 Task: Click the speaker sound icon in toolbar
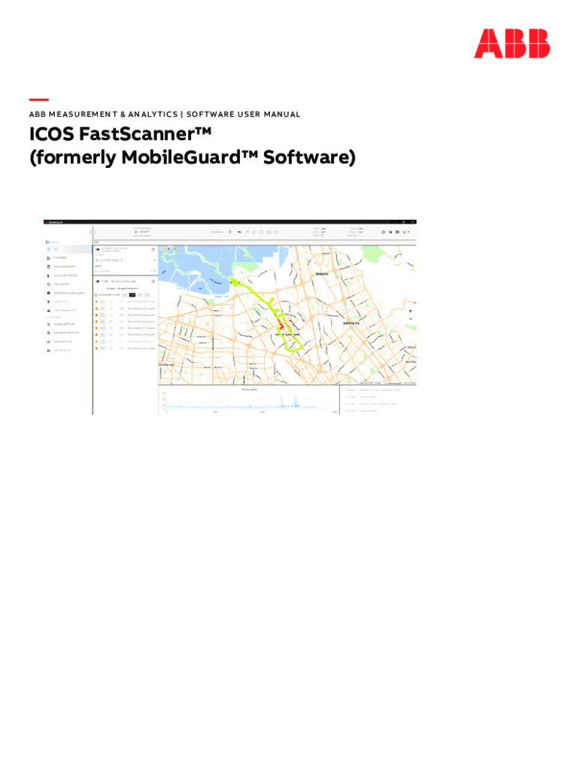240,232
